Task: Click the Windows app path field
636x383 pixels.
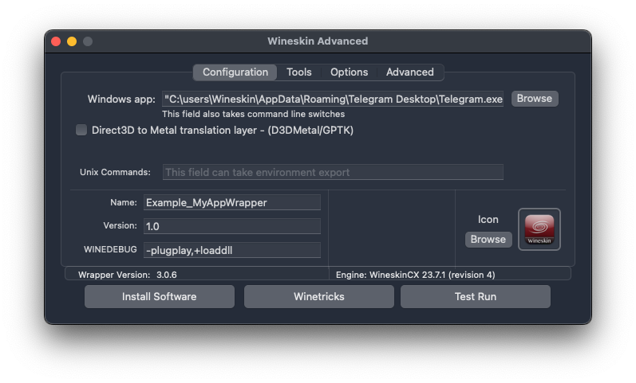Action: (333, 100)
